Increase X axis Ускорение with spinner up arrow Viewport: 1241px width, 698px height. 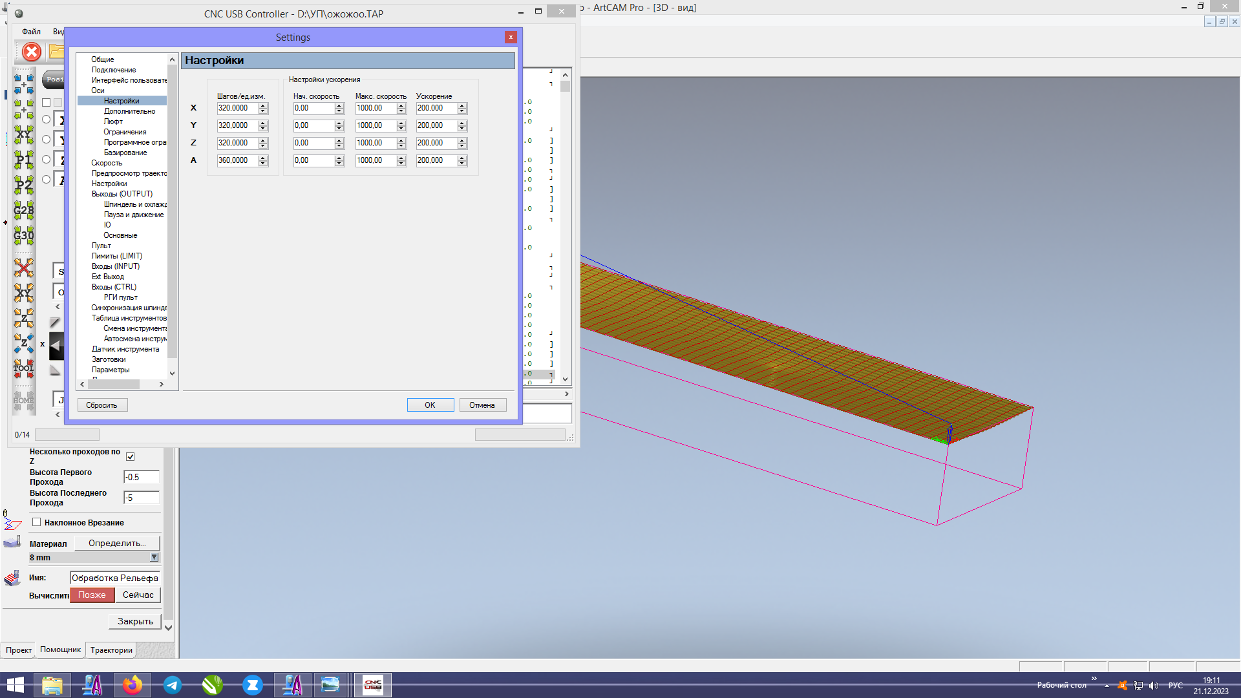pos(462,105)
